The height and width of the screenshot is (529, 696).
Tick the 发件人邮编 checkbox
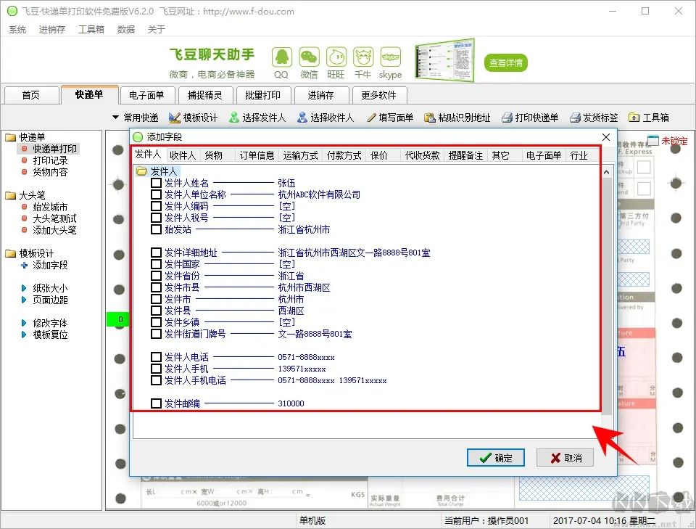pos(156,403)
